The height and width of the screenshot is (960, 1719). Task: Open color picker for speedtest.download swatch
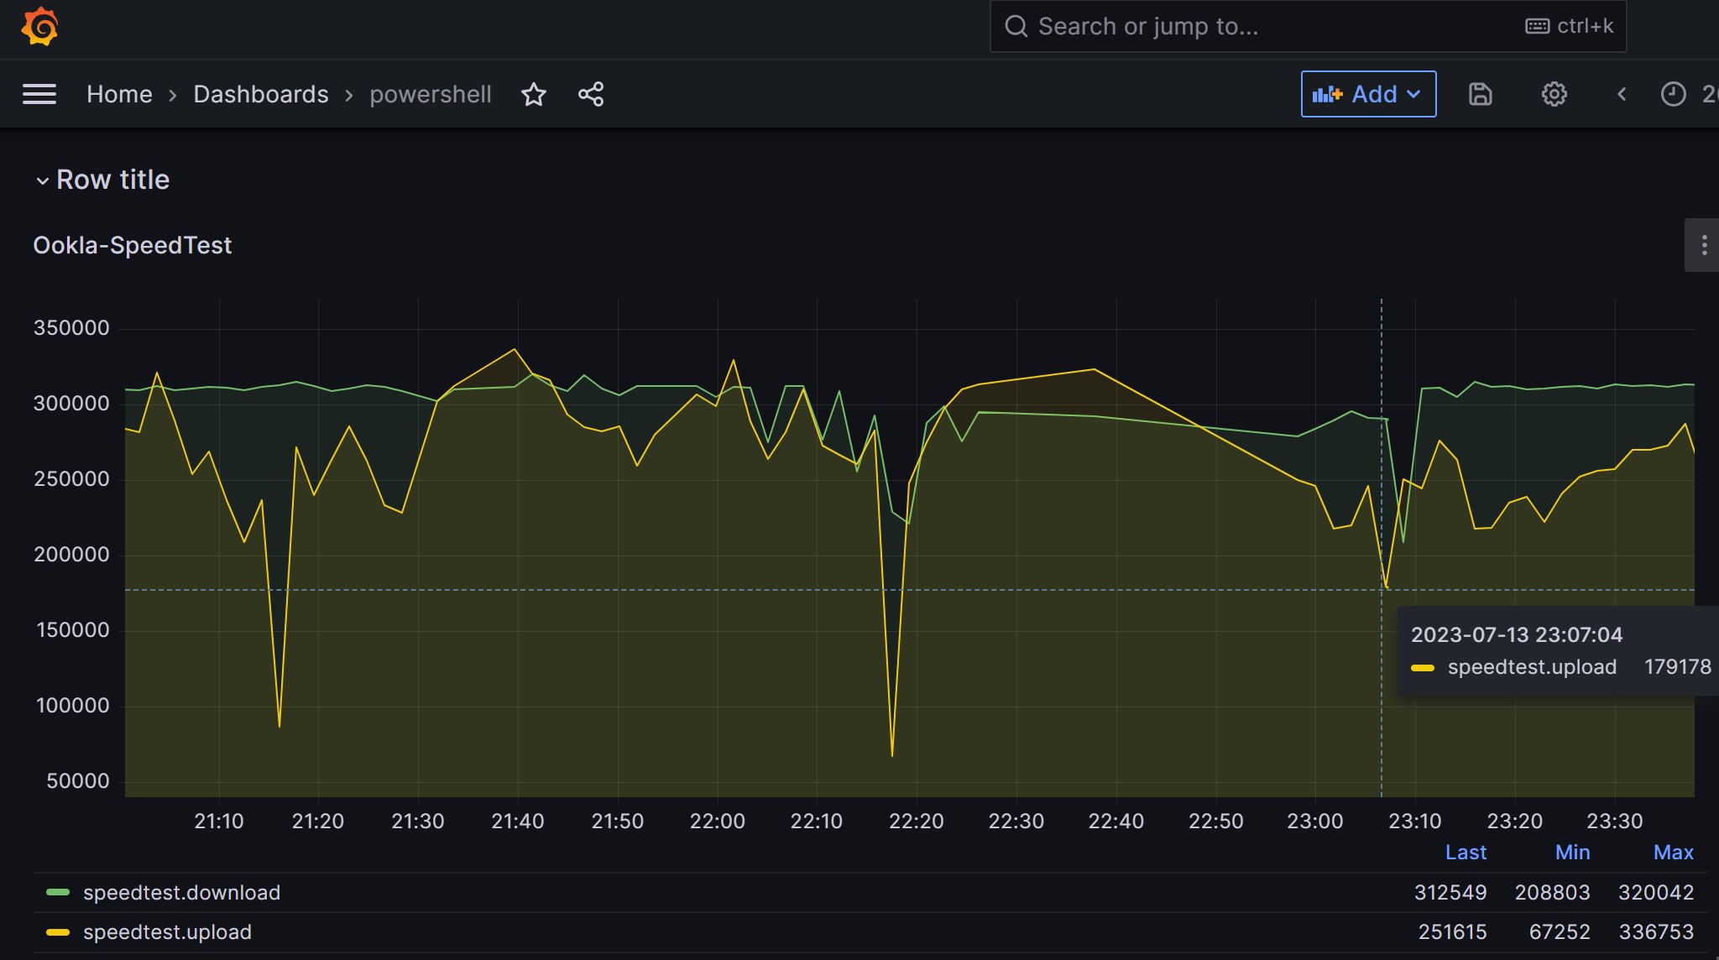pos(58,893)
